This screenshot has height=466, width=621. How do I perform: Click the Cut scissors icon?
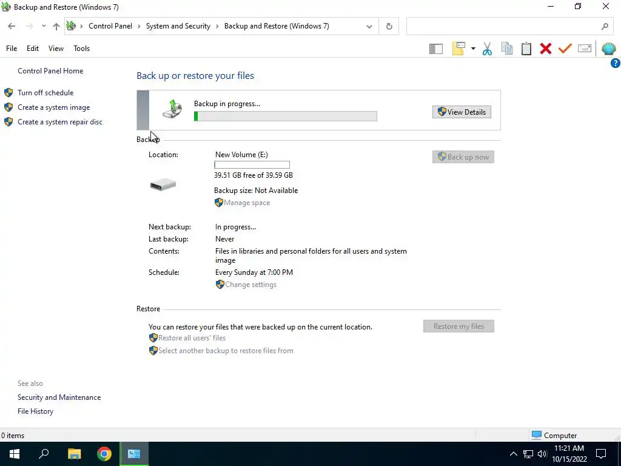[487, 49]
